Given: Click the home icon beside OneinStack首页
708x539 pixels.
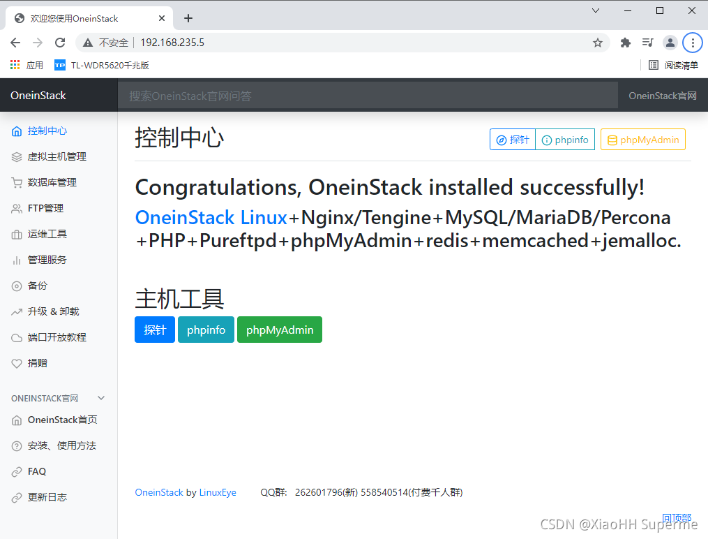Looking at the screenshot, I should [17, 420].
